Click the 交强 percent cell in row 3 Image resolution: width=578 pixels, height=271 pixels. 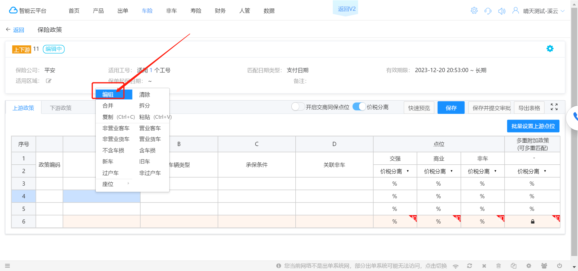click(x=395, y=184)
